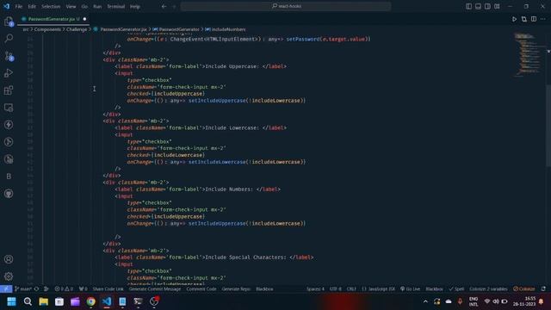The width and height of the screenshot is (551, 310).
Task: Open the Selection menu
Action: point(51,6)
